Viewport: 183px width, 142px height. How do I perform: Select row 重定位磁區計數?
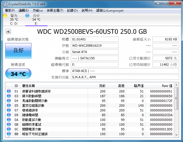coord(90,105)
